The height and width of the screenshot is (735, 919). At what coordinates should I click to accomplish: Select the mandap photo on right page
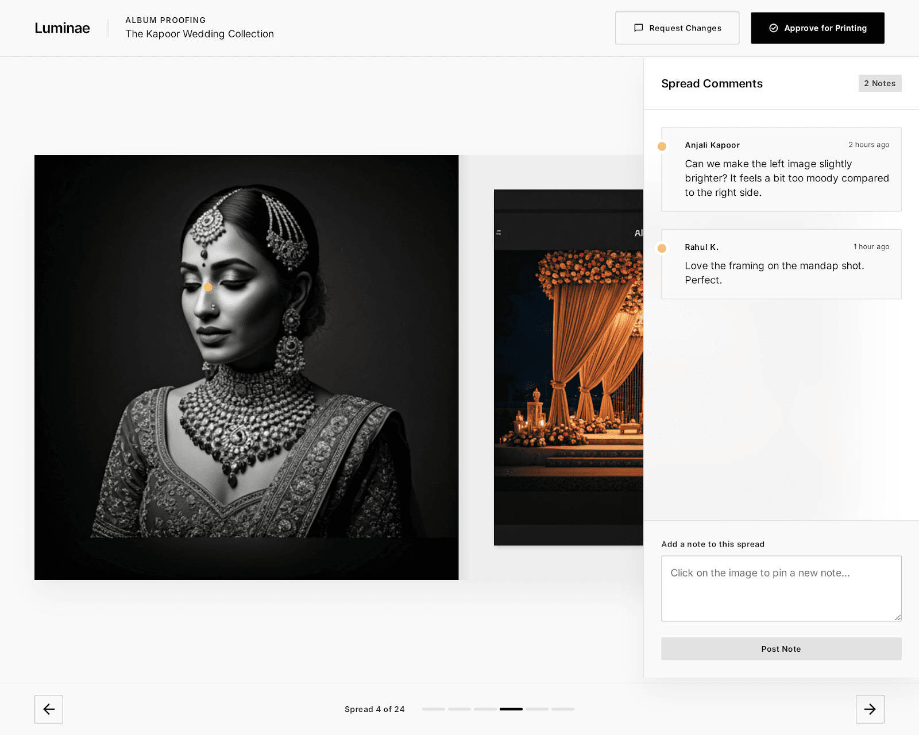pos(569,367)
